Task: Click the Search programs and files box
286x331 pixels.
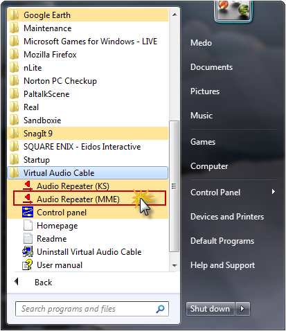Action: point(92,309)
